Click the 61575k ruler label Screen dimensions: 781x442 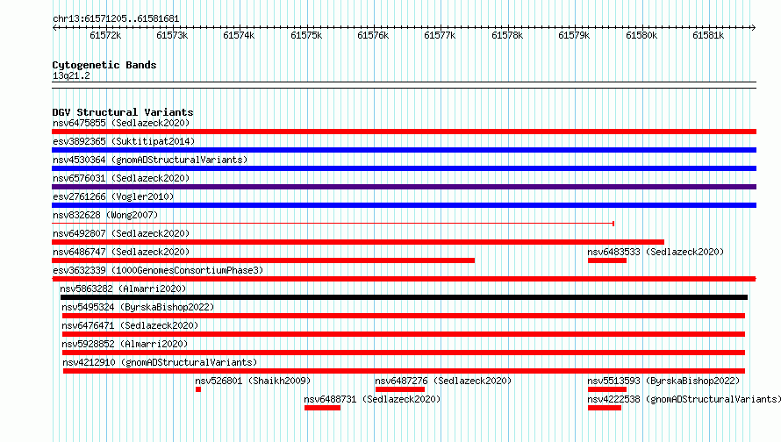coord(306,35)
